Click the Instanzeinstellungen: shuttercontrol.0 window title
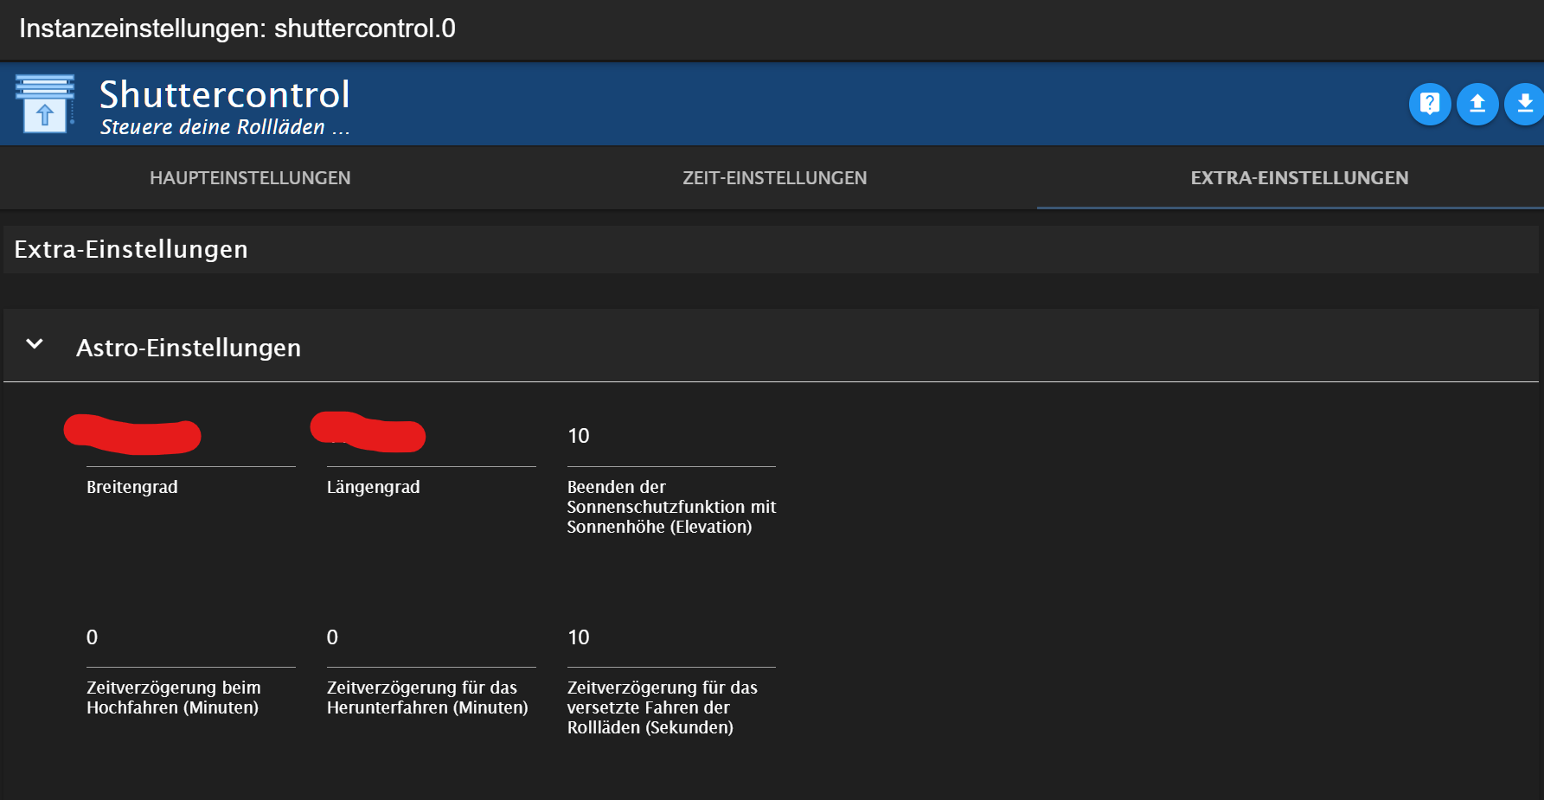1544x800 pixels. pyautogui.click(x=237, y=29)
